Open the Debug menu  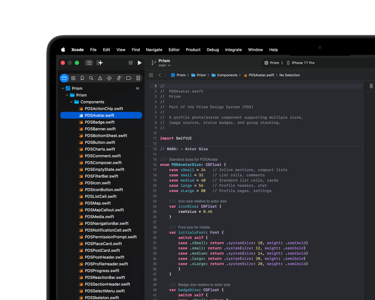point(213,50)
